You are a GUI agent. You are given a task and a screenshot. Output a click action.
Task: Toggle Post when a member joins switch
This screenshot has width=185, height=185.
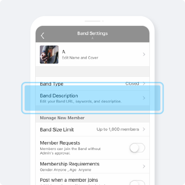click(x=137, y=183)
